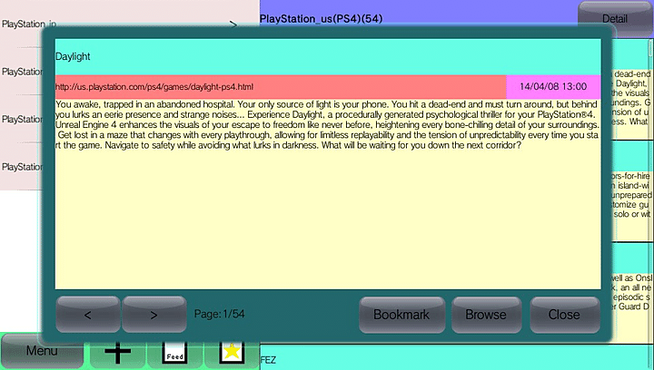The height and width of the screenshot is (370, 654).
Task: Open the star bookmarks icon
Action: (231, 355)
